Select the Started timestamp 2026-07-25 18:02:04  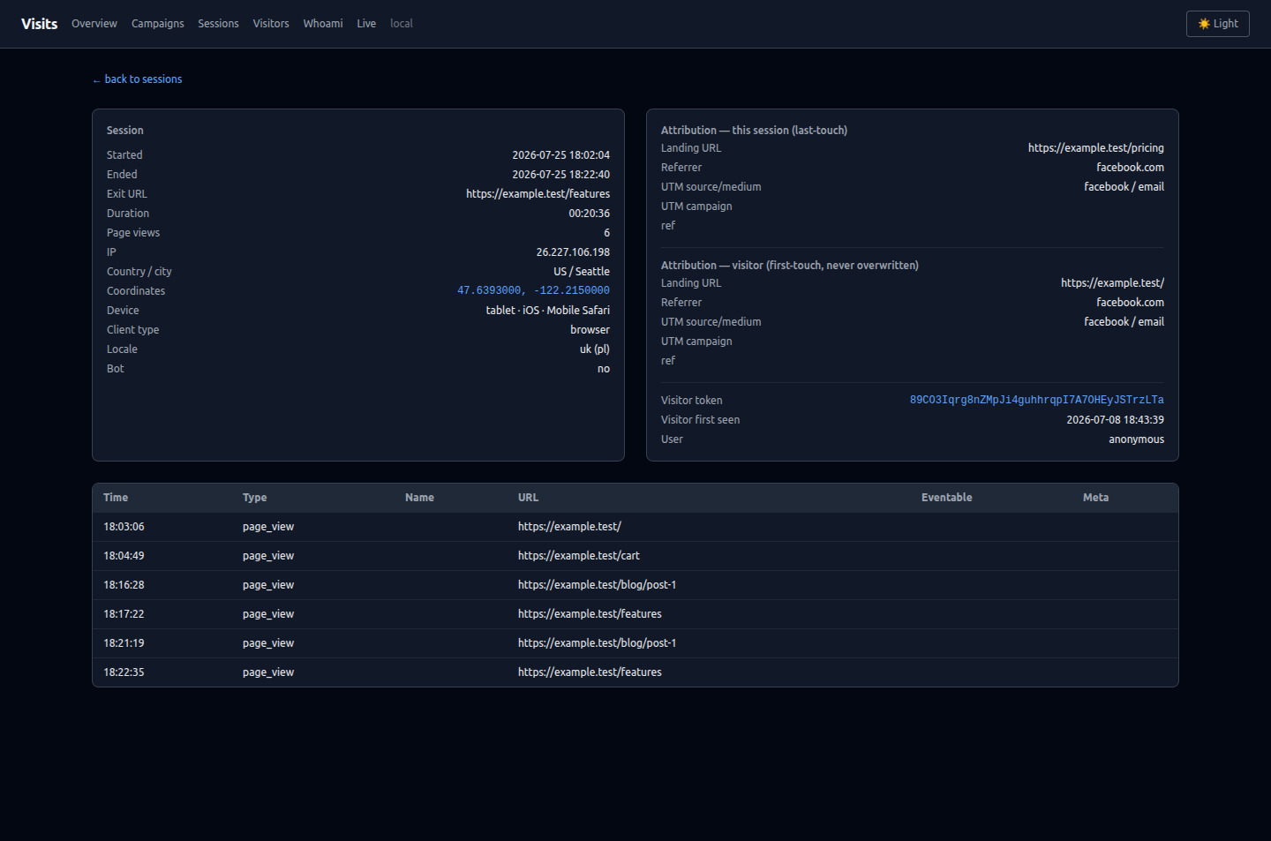pos(561,155)
